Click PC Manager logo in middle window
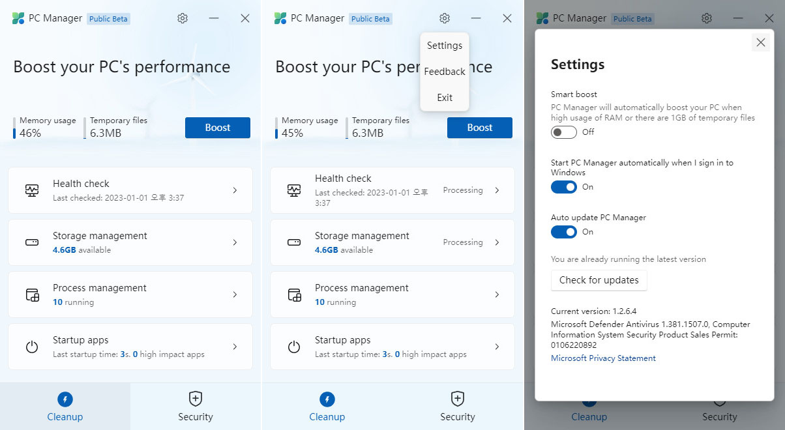 (280, 18)
